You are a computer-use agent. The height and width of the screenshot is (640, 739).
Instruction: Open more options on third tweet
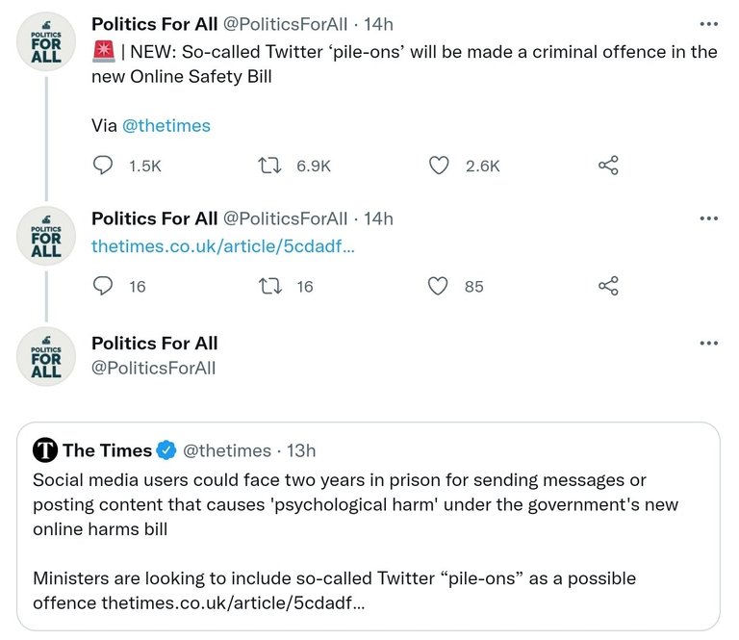pos(709,343)
